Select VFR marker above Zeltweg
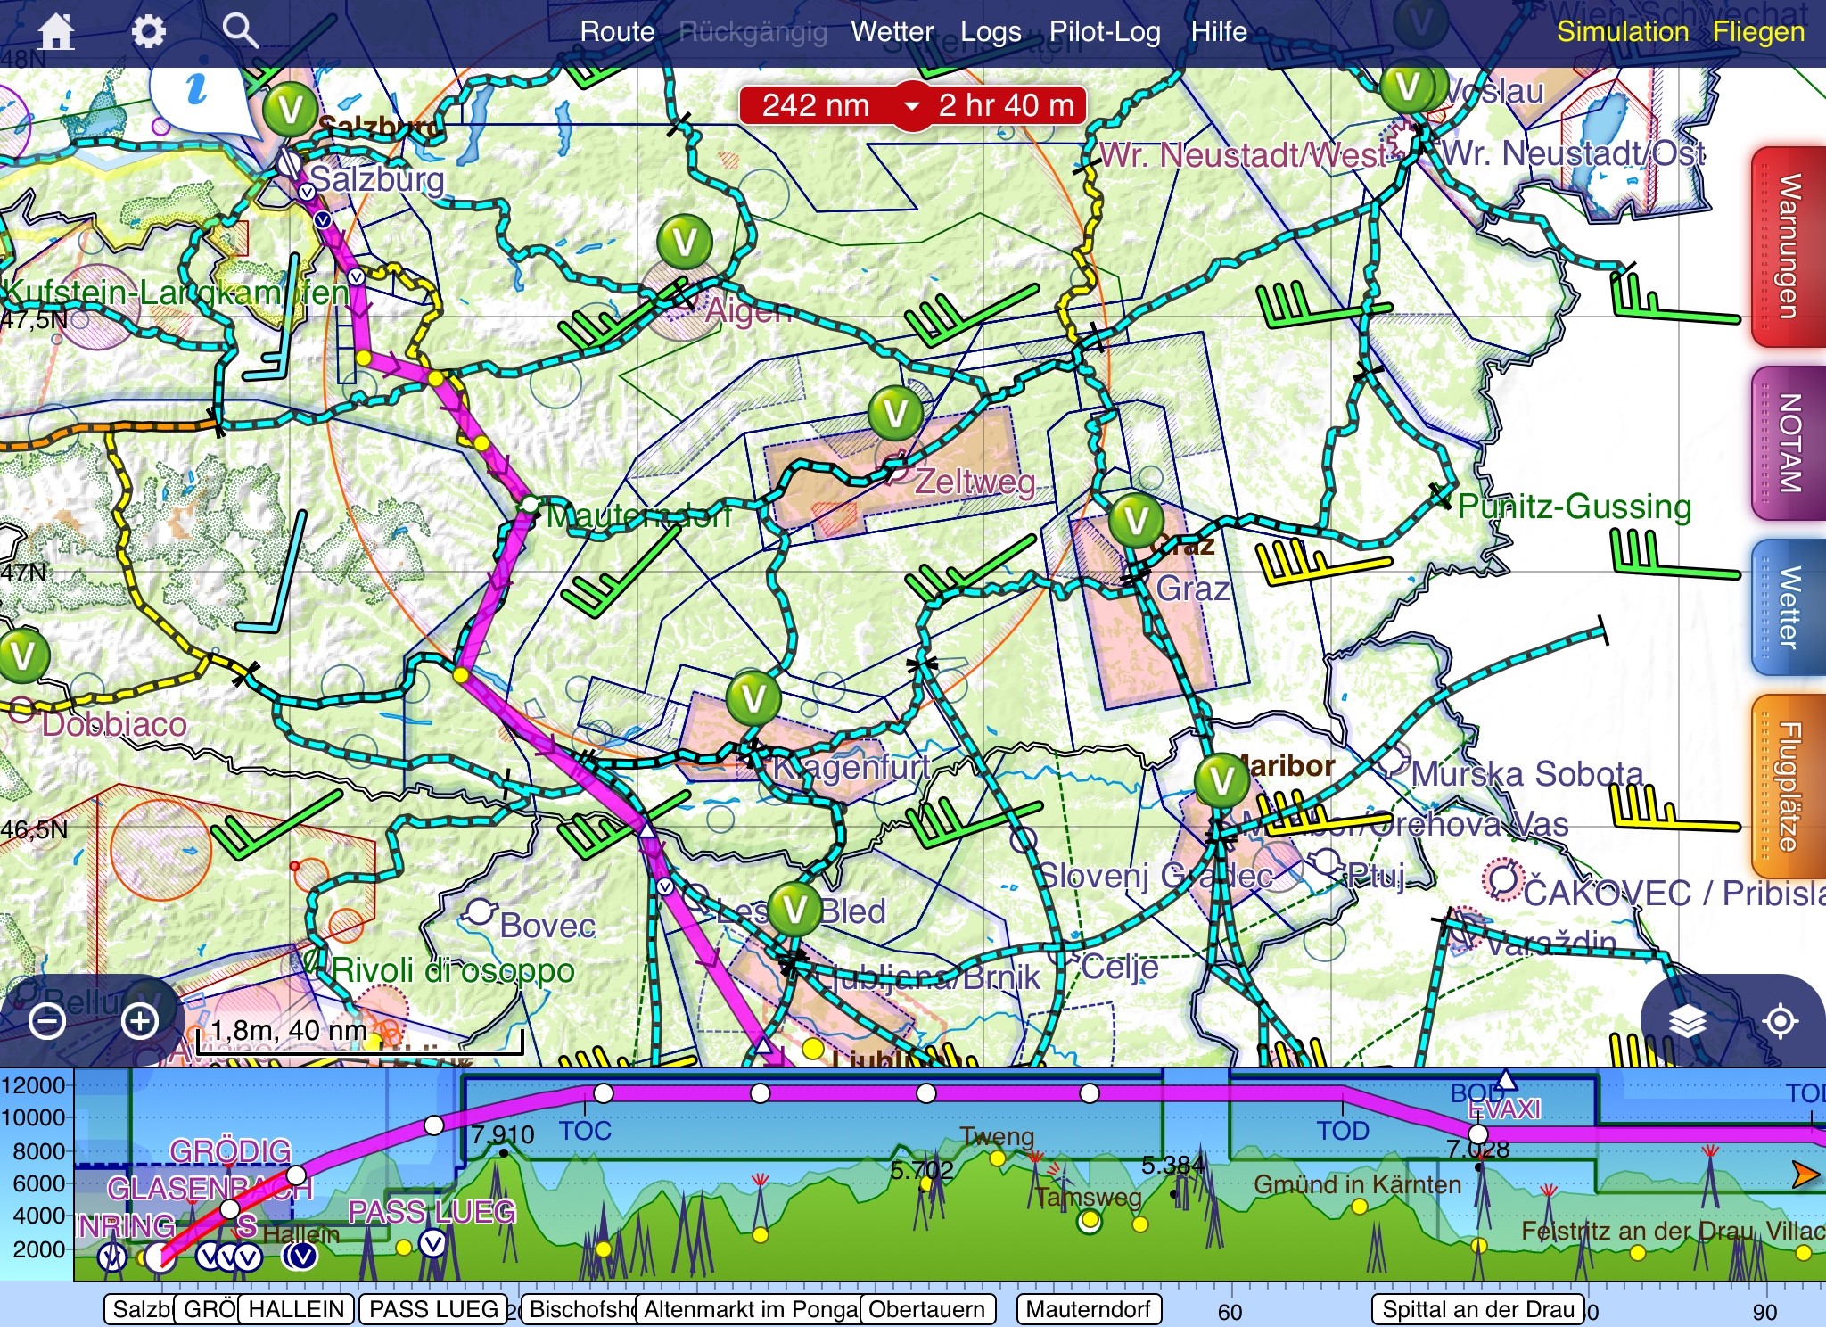1826x1327 pixels. click(895, 413)
